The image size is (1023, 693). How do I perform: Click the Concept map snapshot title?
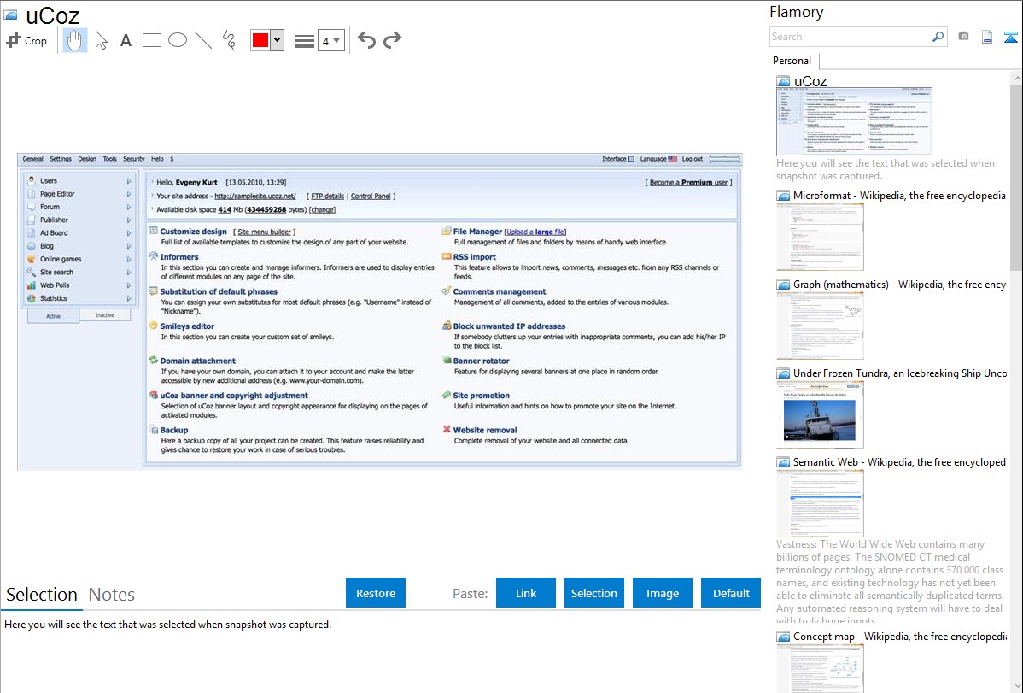pos(899,636)
